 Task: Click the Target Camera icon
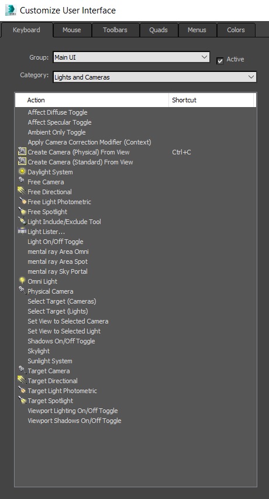22,370
